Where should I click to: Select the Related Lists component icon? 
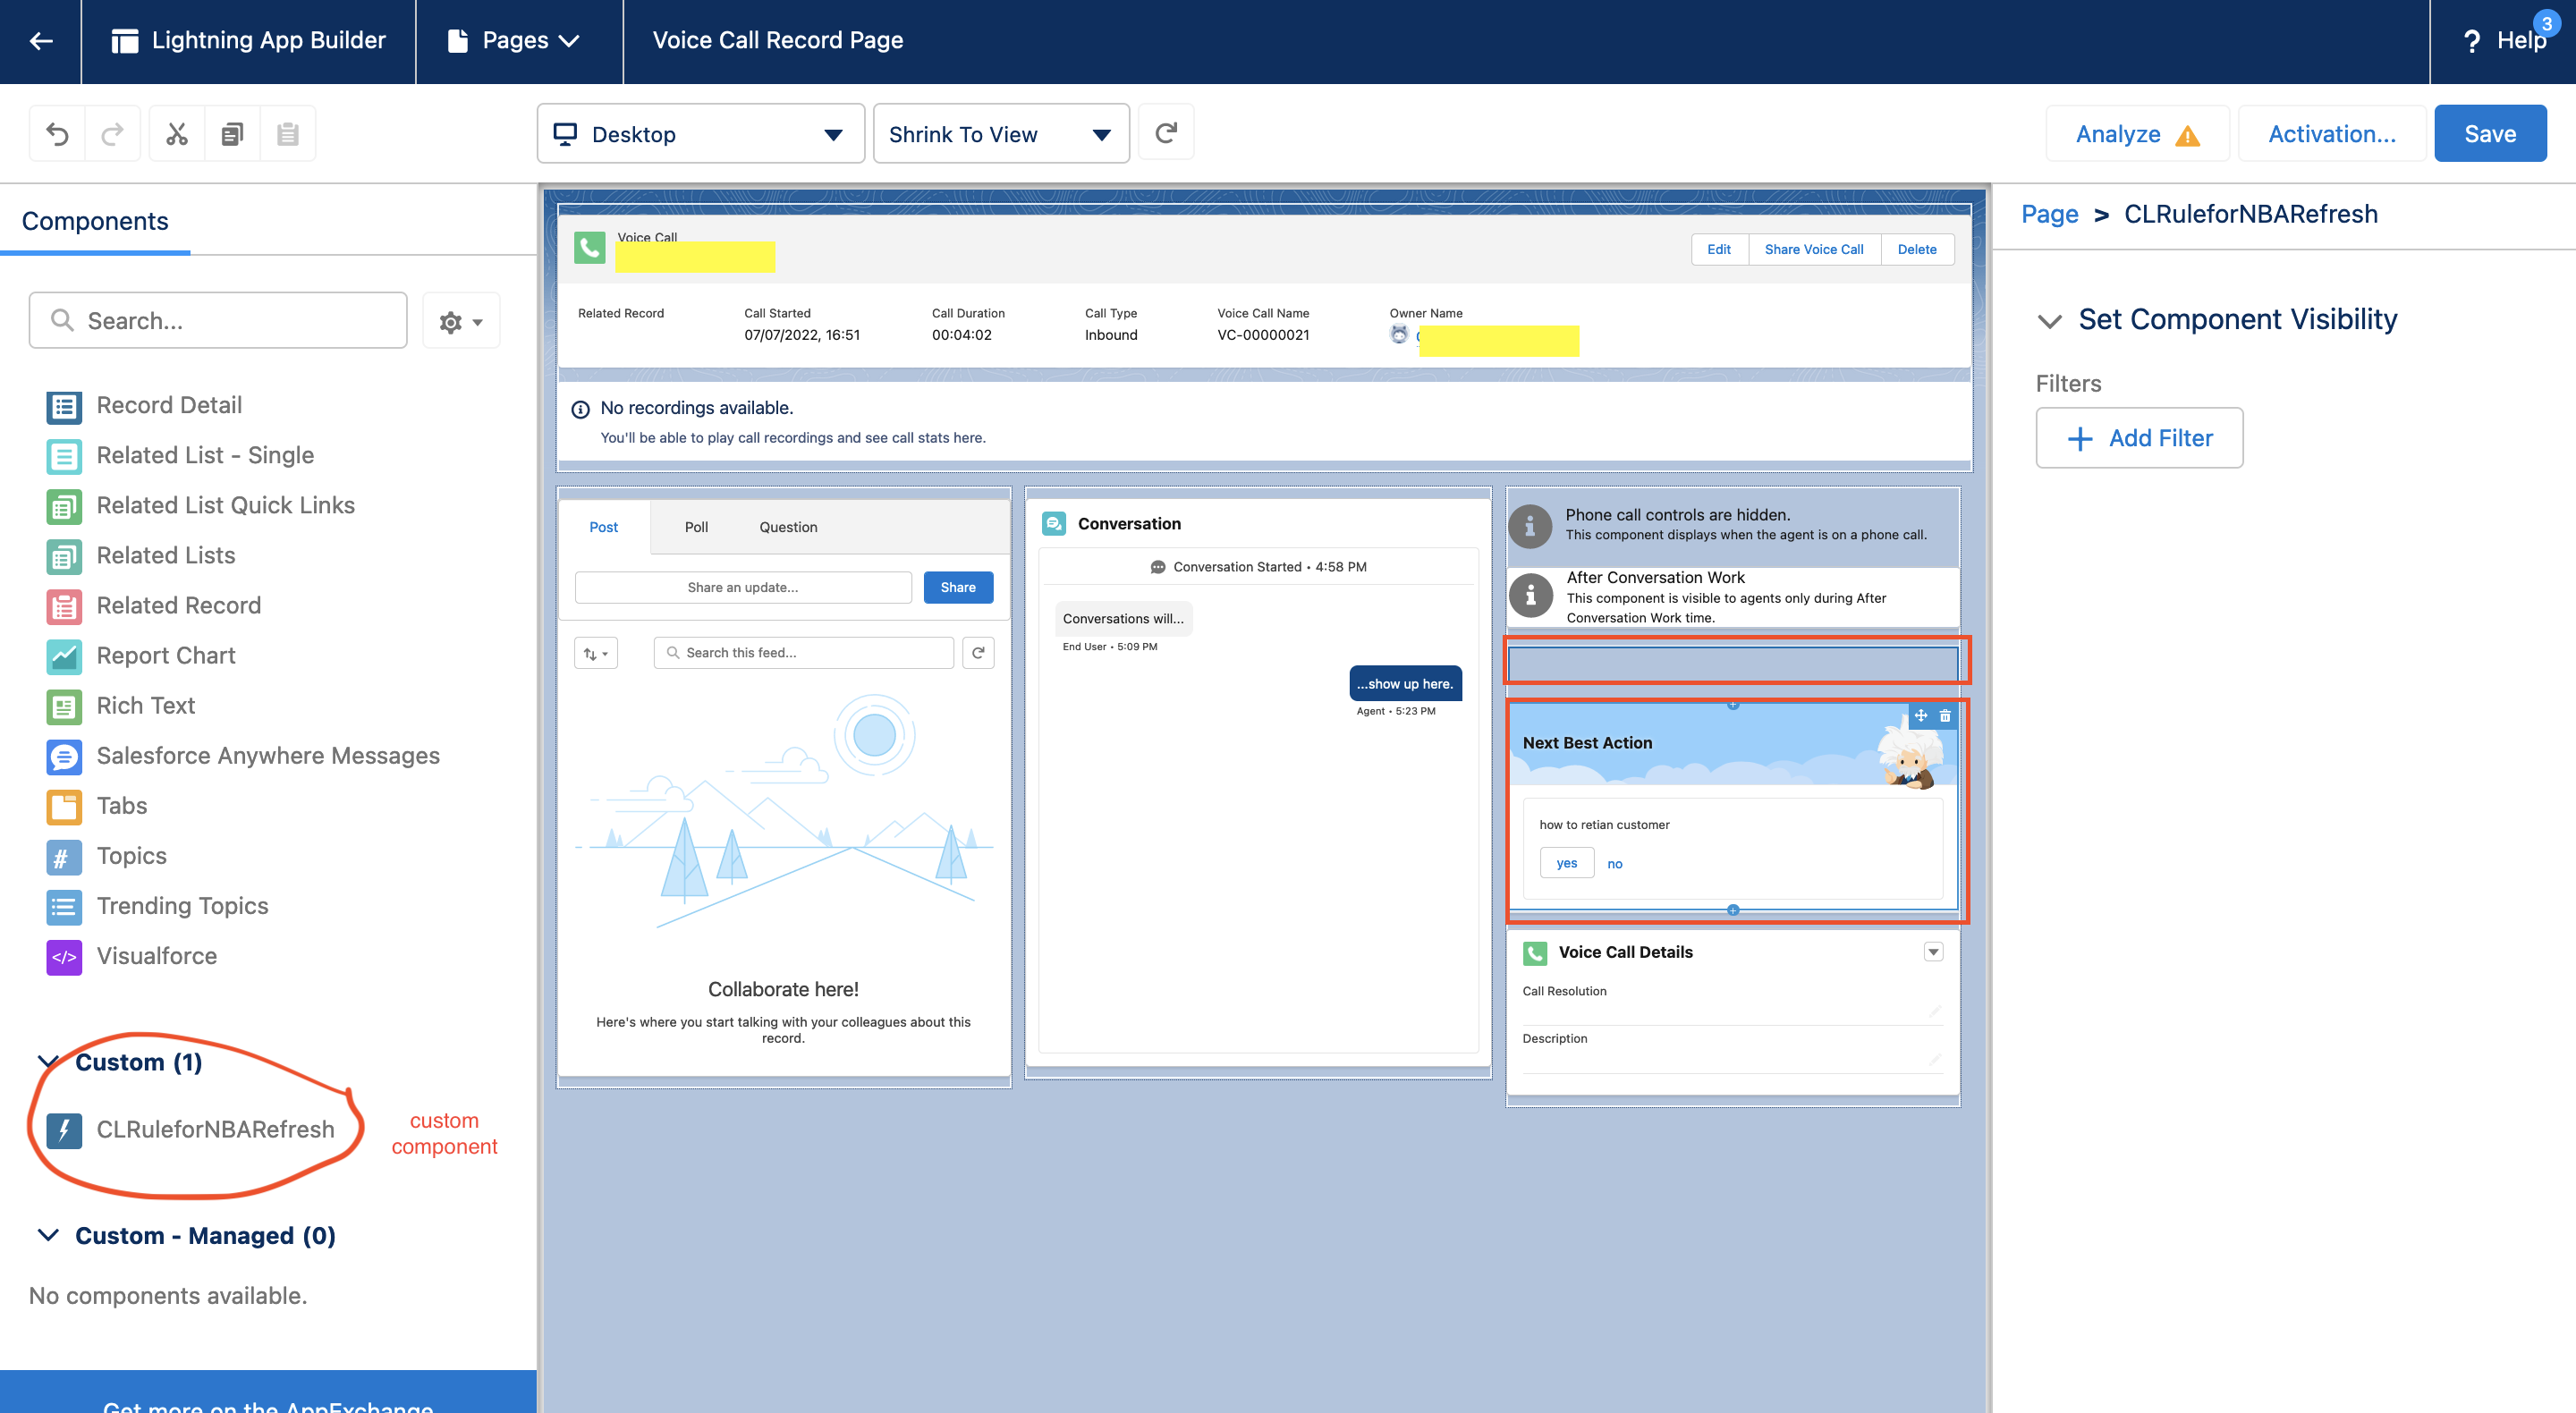[64, 556]
